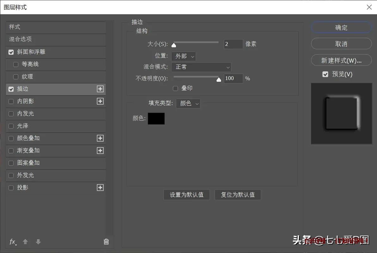Enable the 叠印 overprint checkbox

(x=176, y=89)
